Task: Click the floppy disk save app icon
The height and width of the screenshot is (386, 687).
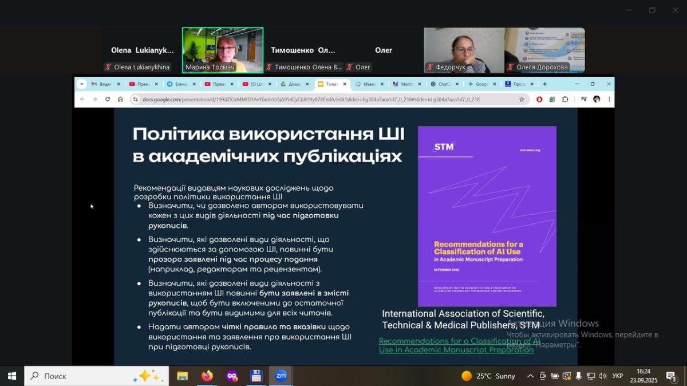Action: click(256, 376)
